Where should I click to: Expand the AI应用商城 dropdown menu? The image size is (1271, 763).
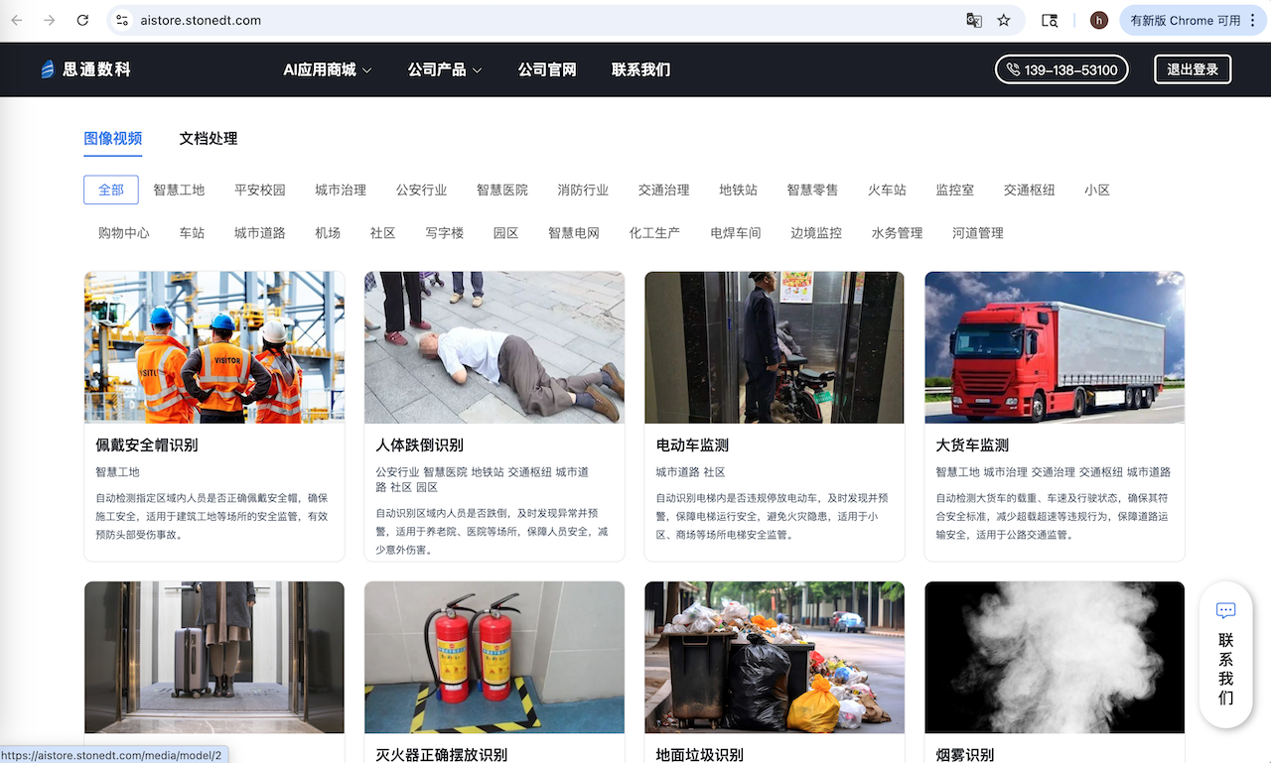[328, 69]
